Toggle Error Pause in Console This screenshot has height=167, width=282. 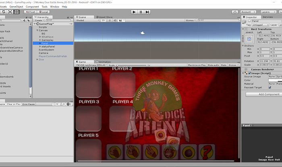point(29,104)
